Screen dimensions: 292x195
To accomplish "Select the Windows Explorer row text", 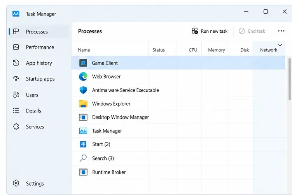I will (111, 104).
